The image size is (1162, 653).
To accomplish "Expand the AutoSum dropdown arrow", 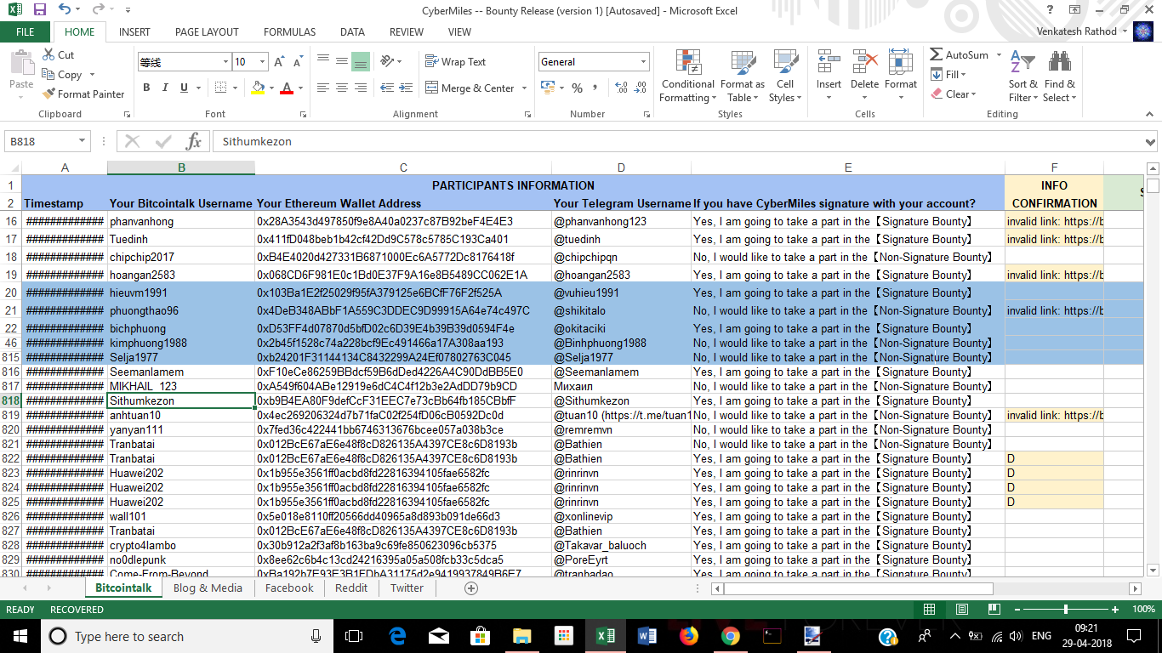I will (x=997, y=55).
